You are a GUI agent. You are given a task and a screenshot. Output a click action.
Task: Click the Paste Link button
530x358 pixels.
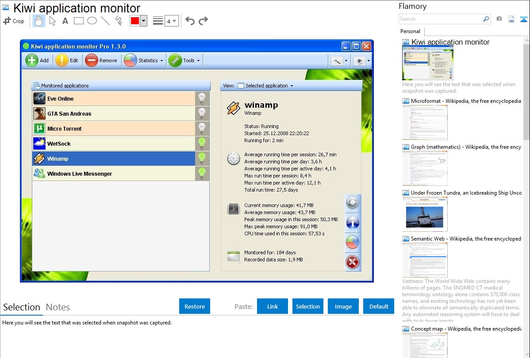click(x=273, y=306)
